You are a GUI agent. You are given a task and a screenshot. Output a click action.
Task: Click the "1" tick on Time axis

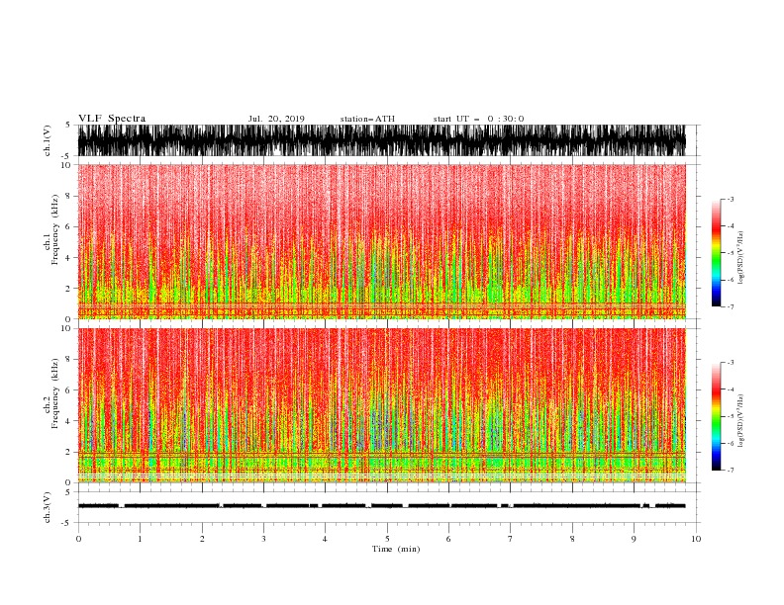(x=140, y=539)
